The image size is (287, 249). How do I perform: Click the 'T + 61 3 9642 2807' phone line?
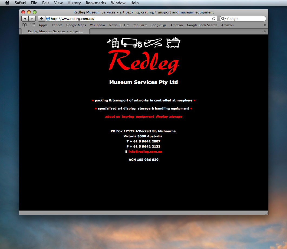tap(143, 141)
